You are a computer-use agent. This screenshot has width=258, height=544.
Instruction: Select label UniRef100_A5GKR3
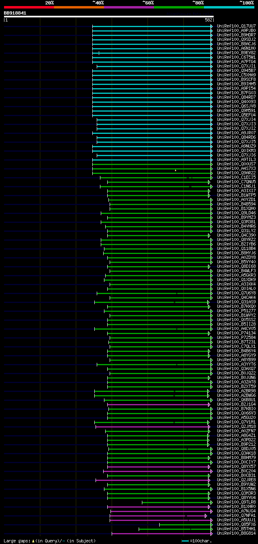click(x=236, y=275)
